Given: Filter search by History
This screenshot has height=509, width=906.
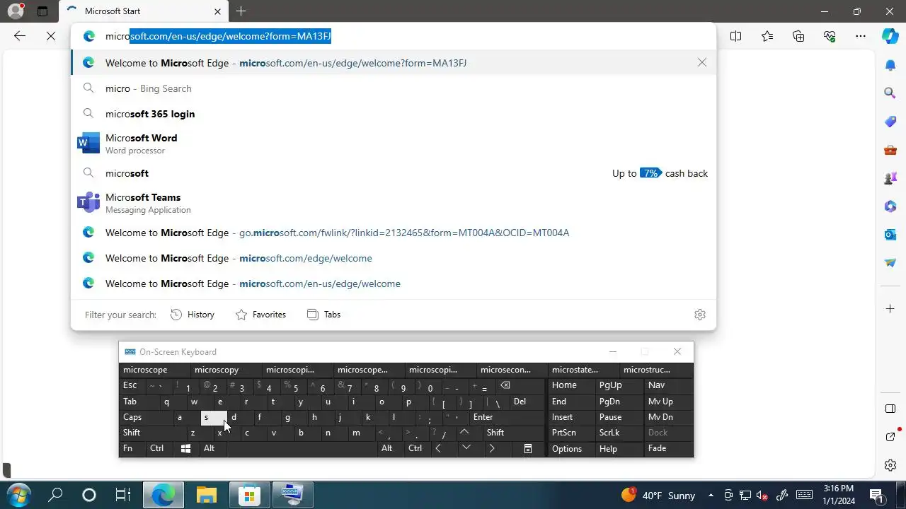Looking at the screenshot, I should [193, 315].
